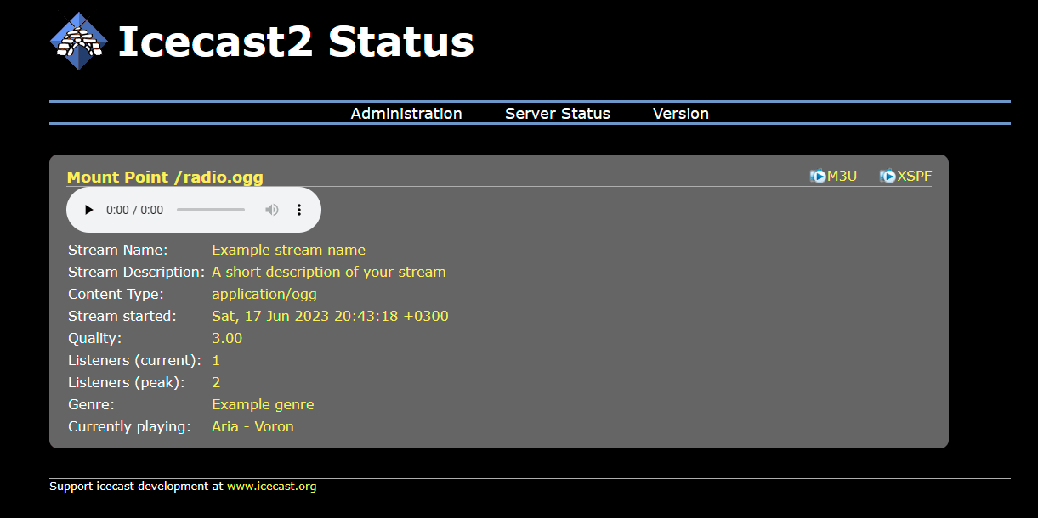Click the 'Stream started:' label

(122, 316)
